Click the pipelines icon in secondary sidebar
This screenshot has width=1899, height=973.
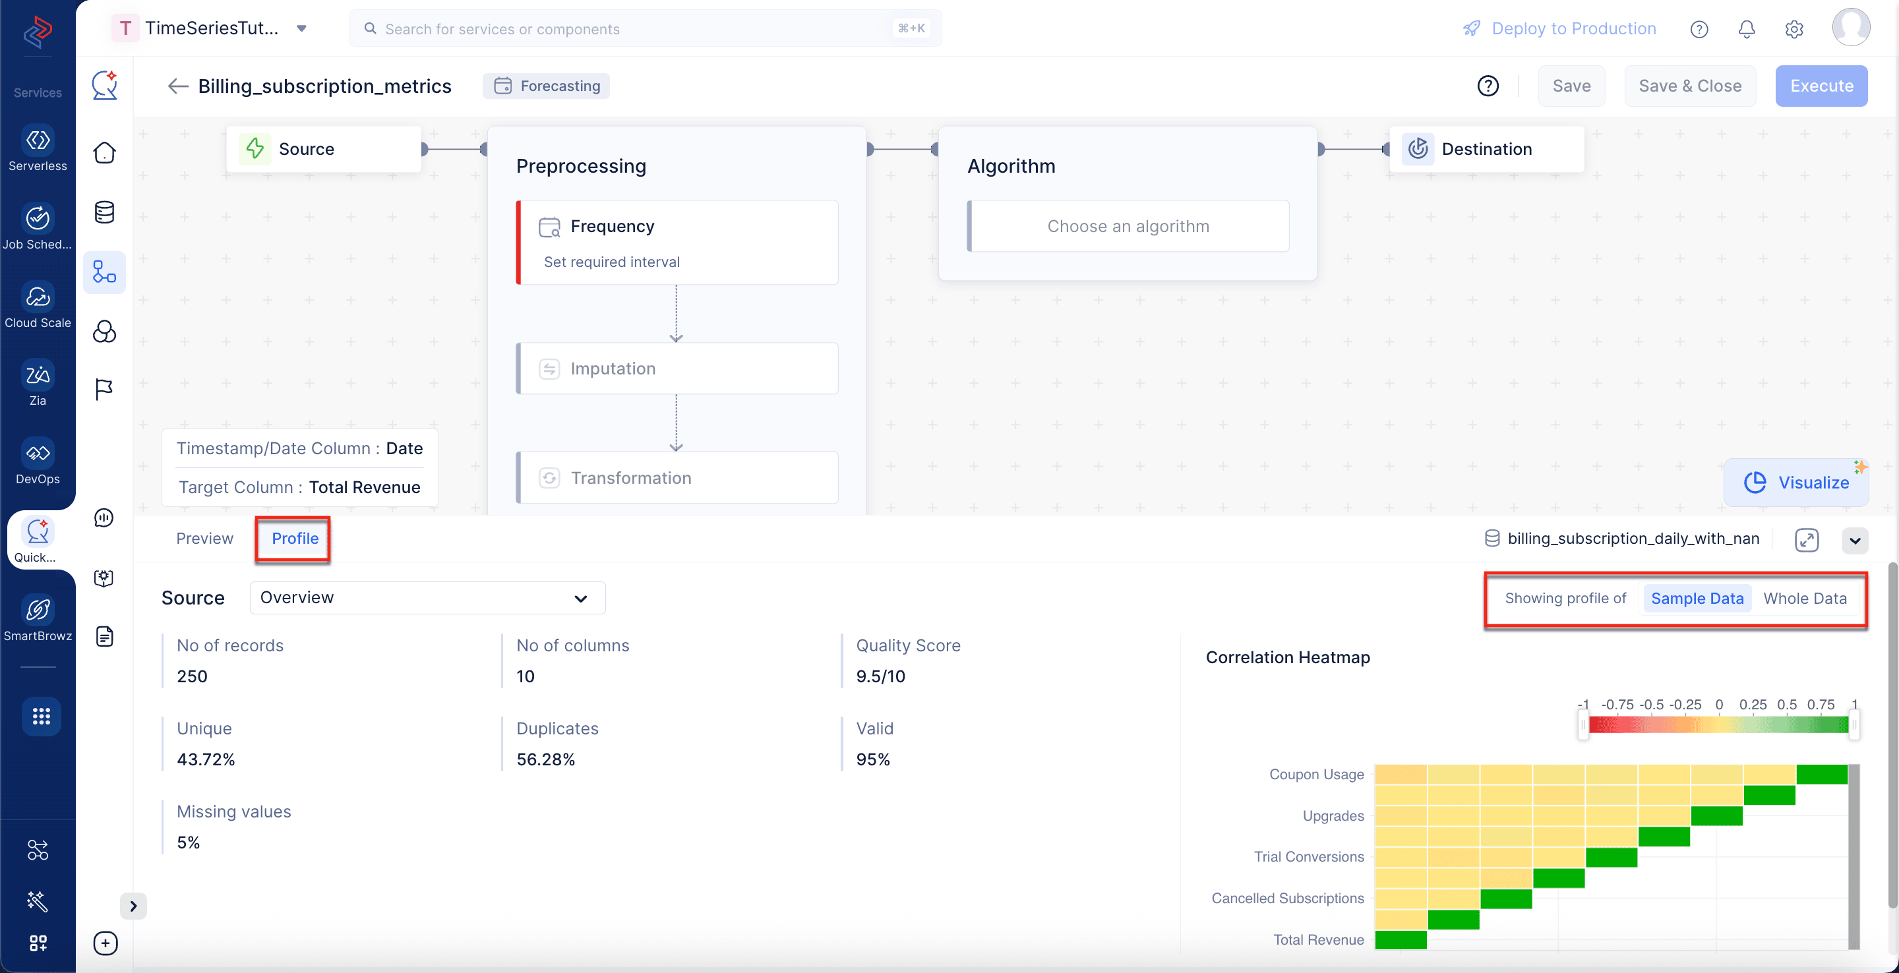click(104, 272)
